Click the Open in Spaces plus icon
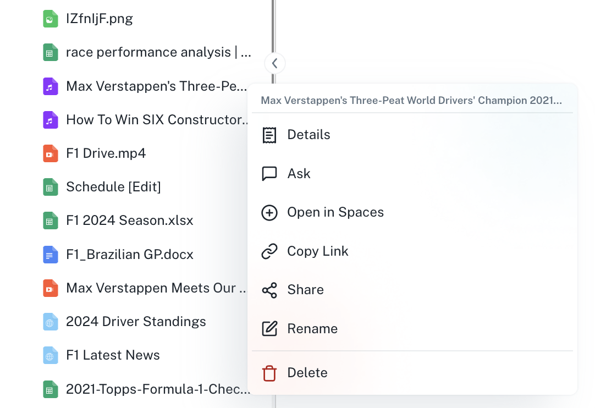 point(269,213)
